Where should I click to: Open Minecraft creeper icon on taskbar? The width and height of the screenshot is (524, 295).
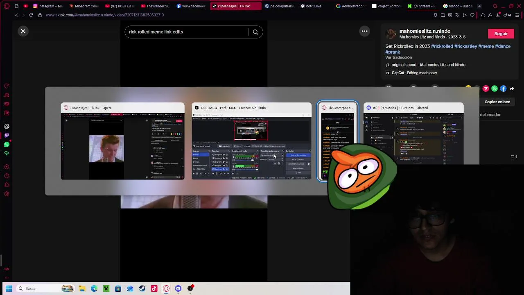(106, 288)
